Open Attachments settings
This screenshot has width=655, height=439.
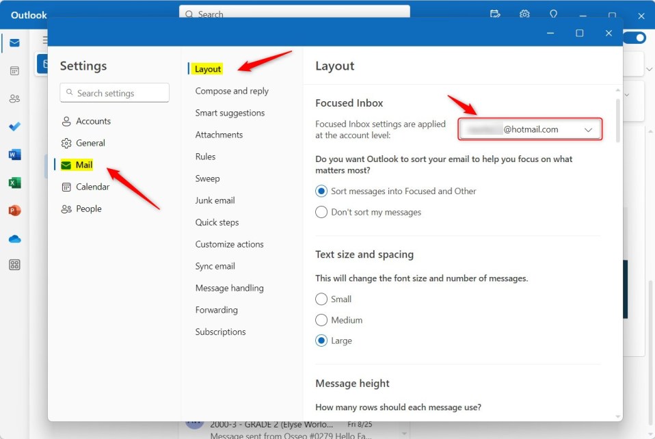click(x=219, y=135)
